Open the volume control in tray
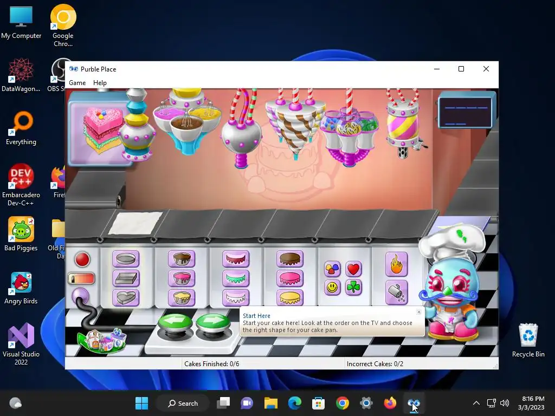 (x=505, y=403)
